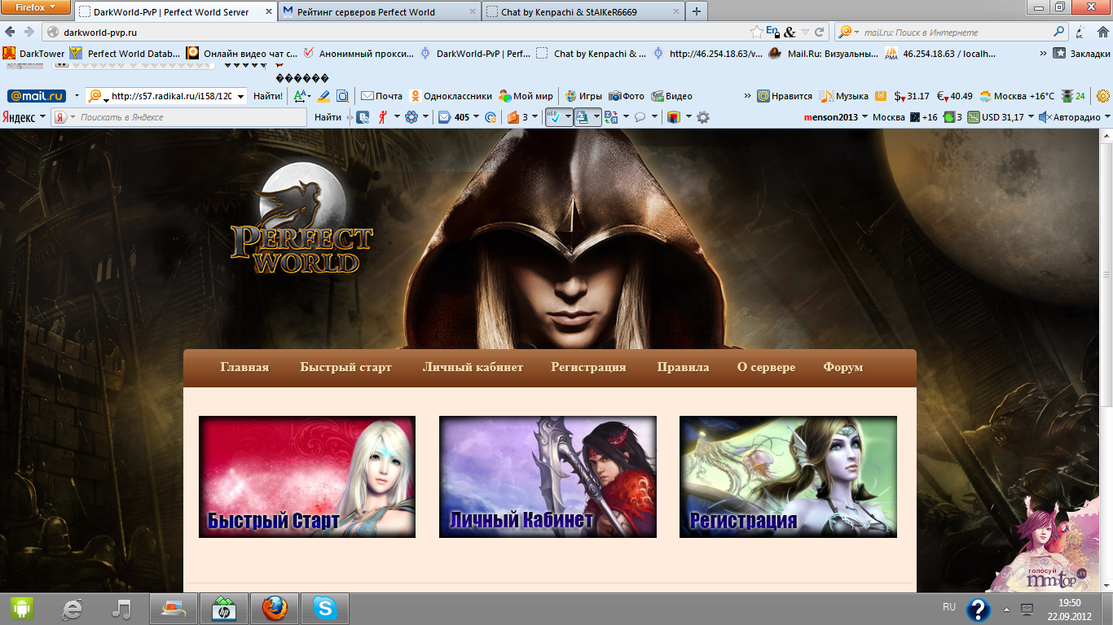
Task: Open the HP application on the taskbar
Action: tap(222, 609)
